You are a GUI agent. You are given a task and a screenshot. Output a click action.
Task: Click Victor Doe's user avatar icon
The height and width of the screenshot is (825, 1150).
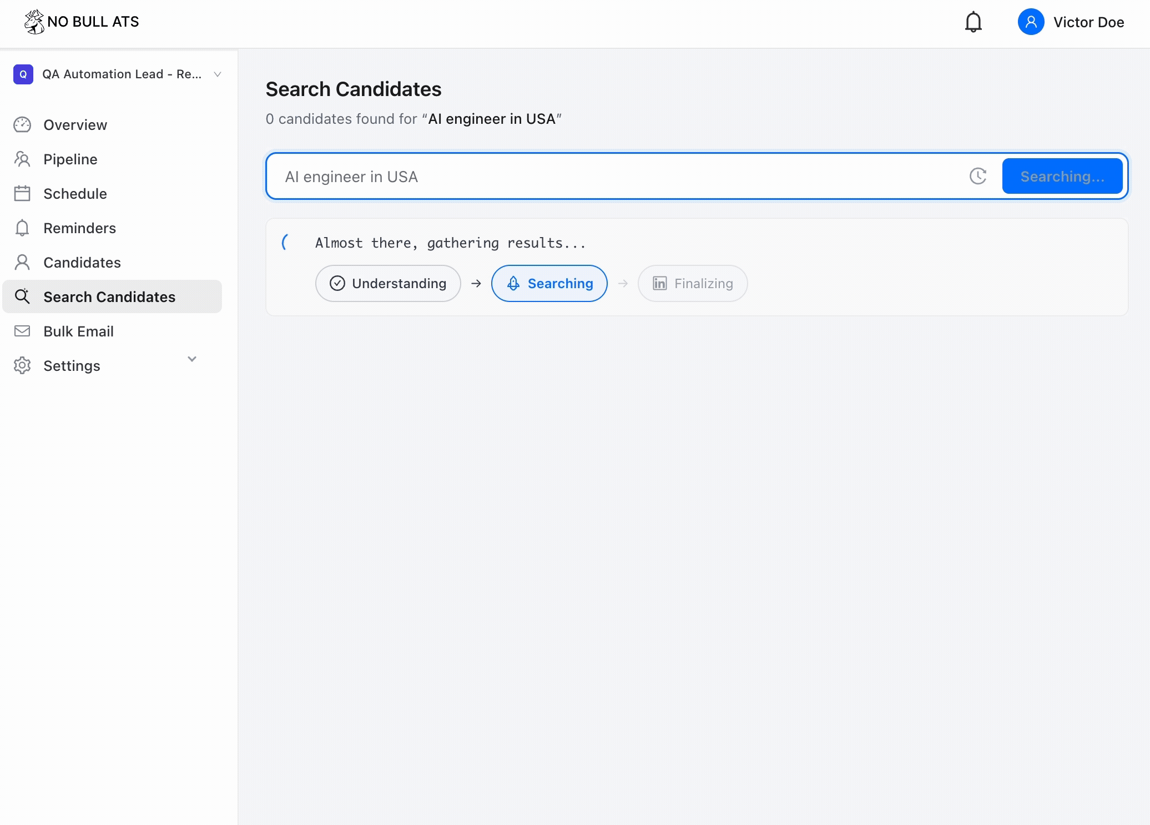tap(1031, 22)
